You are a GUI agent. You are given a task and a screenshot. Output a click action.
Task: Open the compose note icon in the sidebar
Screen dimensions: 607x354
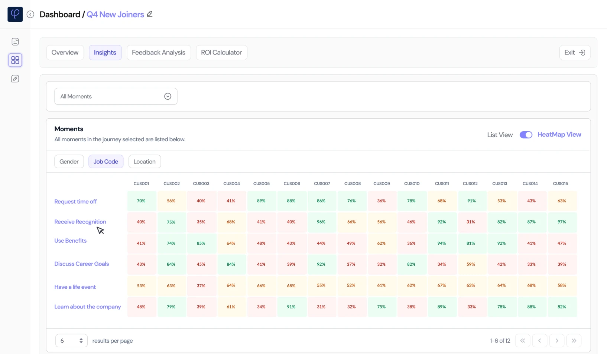[15, 79]
